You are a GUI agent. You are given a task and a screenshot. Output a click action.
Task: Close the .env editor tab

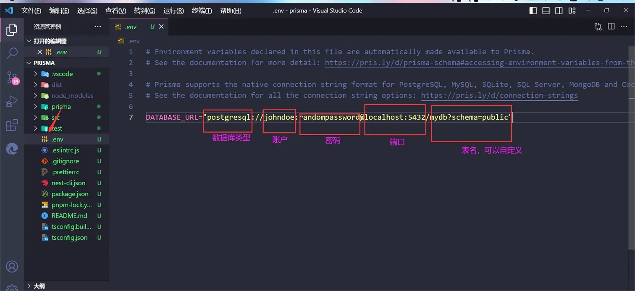click(161, 26)
